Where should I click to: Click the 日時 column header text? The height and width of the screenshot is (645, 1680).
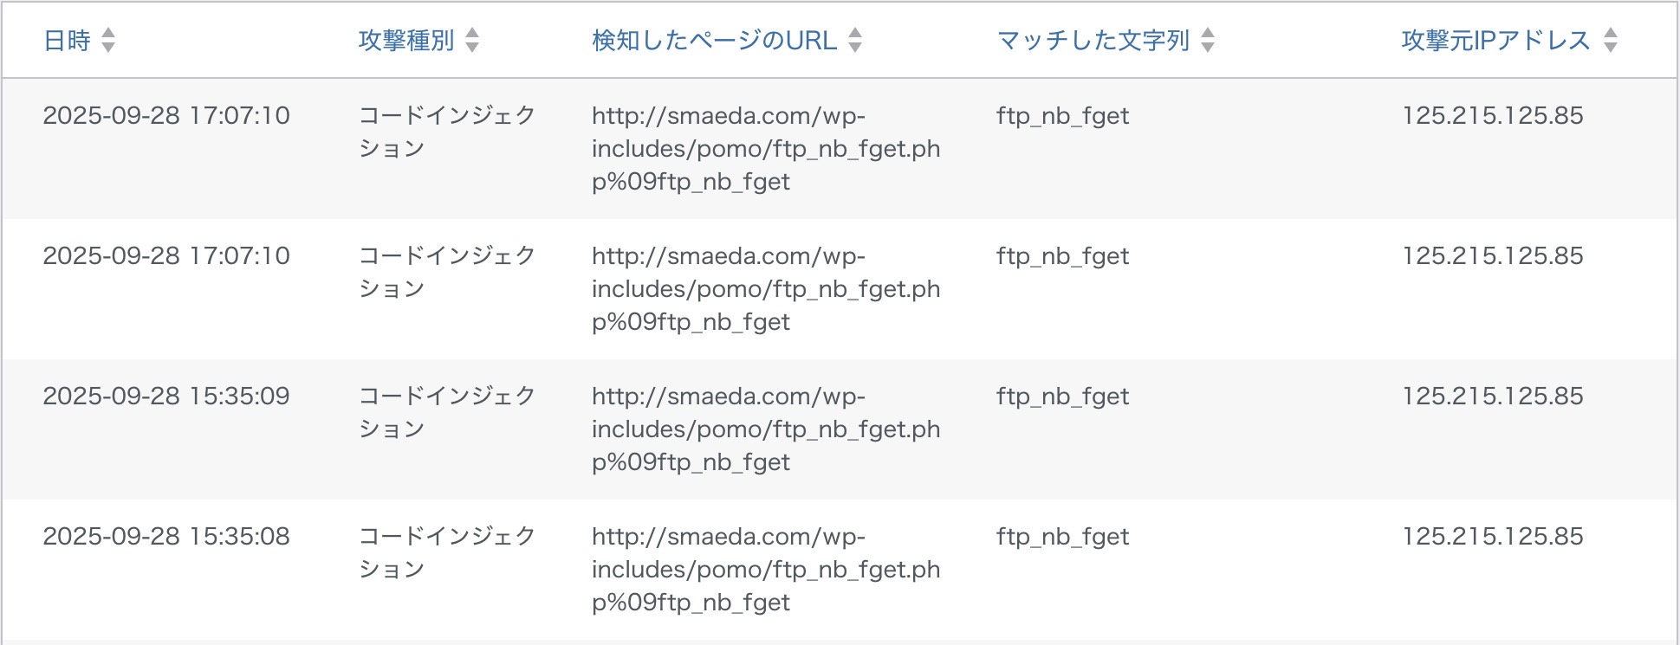point(68,41)
